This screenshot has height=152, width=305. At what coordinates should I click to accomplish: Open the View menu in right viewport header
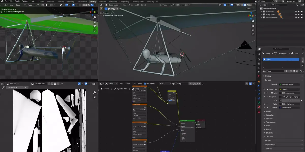click(124, 5)
